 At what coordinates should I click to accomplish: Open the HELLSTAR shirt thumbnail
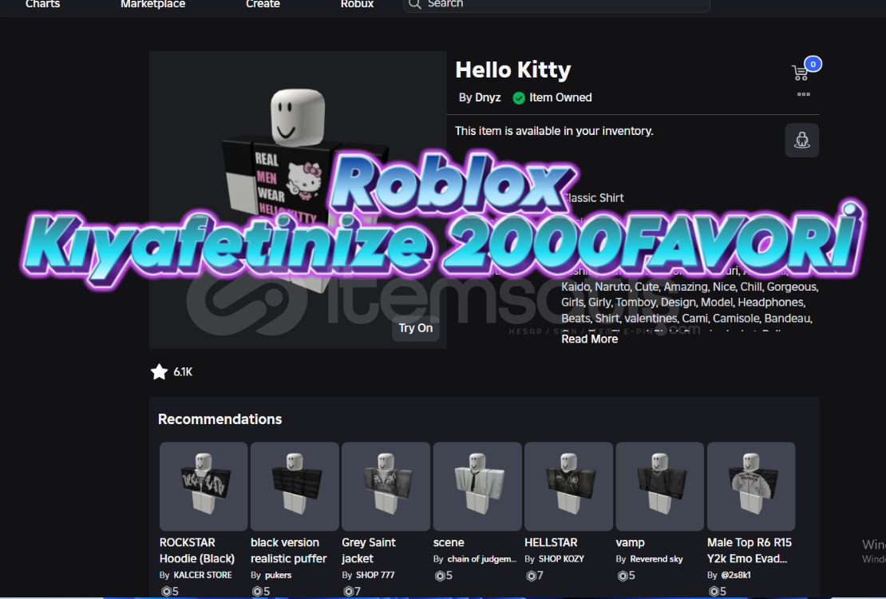(568, 486)
